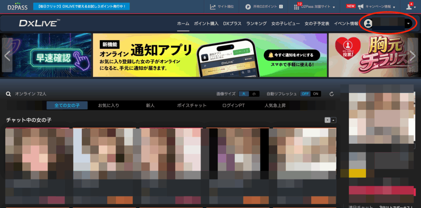Click the チャット中の女の子 heading
The image size is (421, 208).
(29, 120)
